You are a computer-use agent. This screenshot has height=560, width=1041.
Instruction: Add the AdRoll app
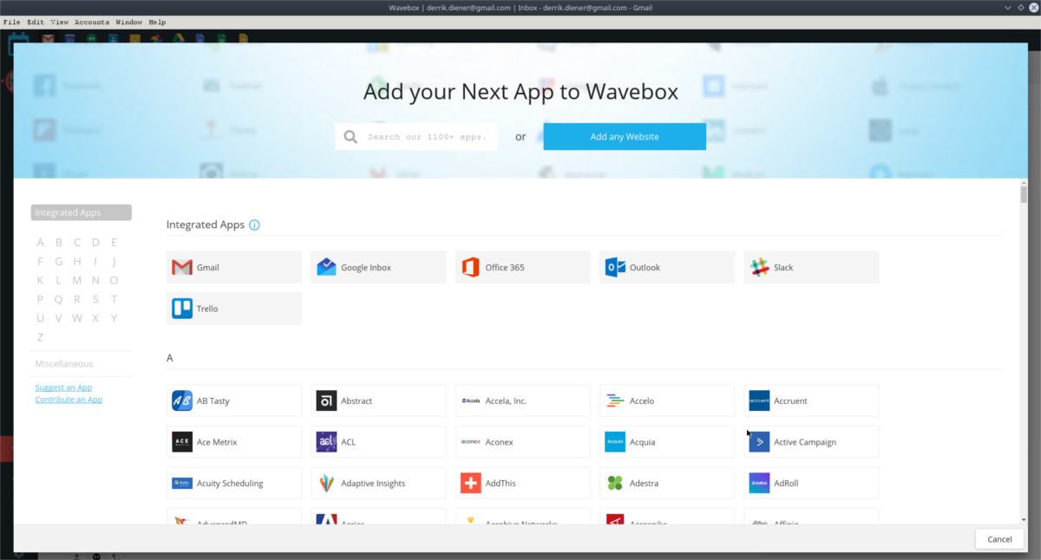(810, 483)
